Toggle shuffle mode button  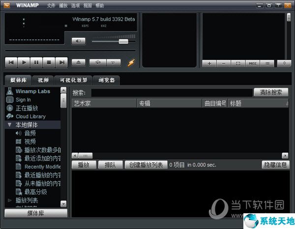tap(98, 62)
